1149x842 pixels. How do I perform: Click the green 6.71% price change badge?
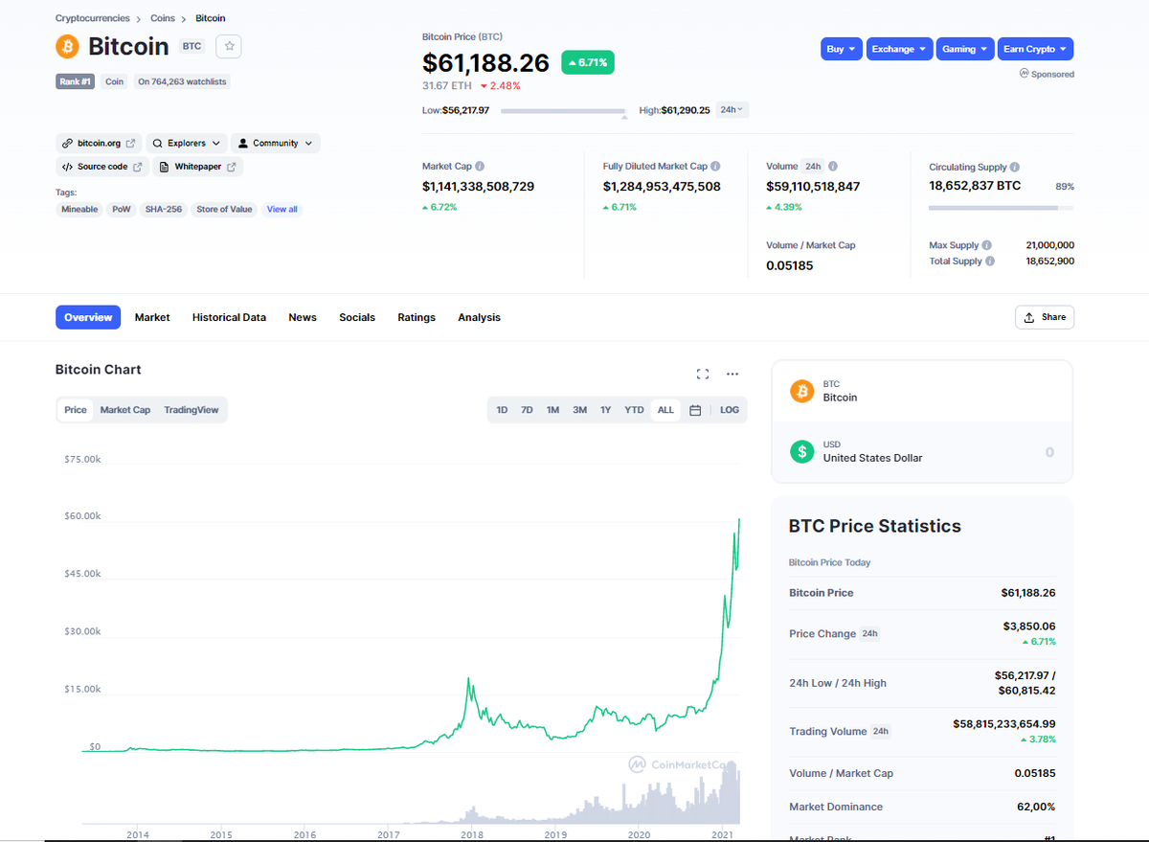pyautogui.click(x=588, y=62)
